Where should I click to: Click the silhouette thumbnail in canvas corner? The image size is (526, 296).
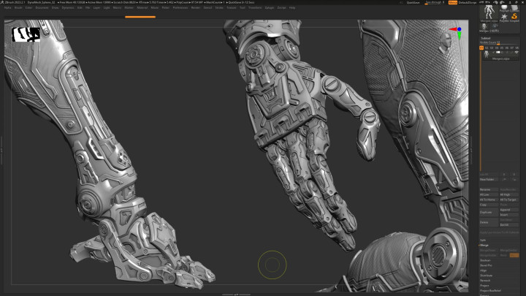coord(26,34)
